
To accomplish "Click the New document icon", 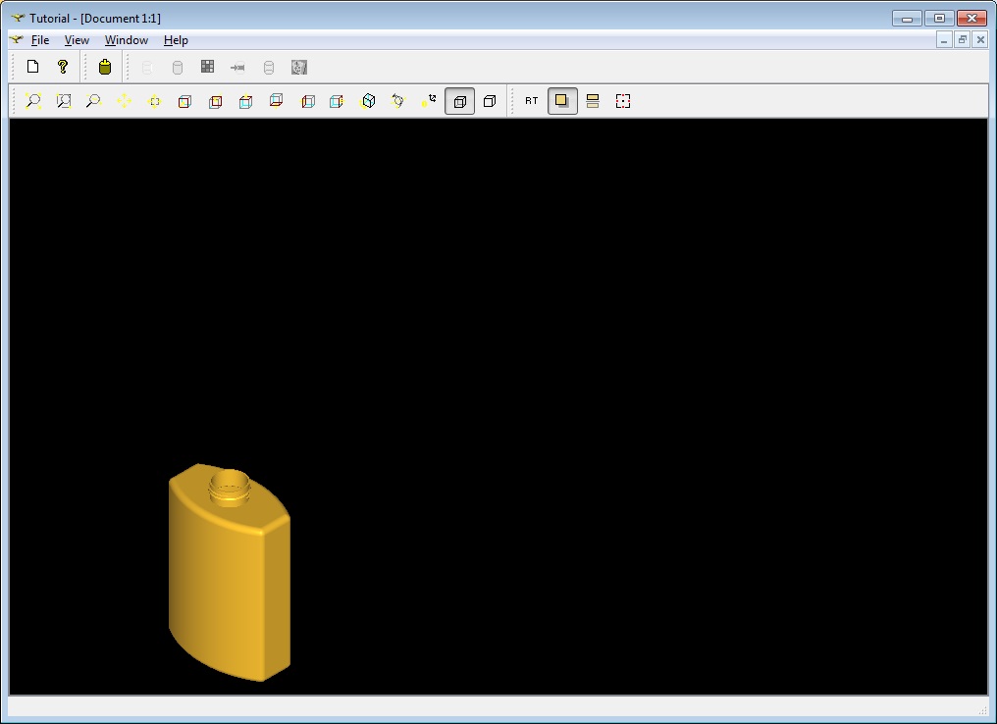I will coord(32,67).
